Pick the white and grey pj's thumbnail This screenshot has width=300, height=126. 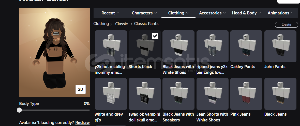pos(111,94)
